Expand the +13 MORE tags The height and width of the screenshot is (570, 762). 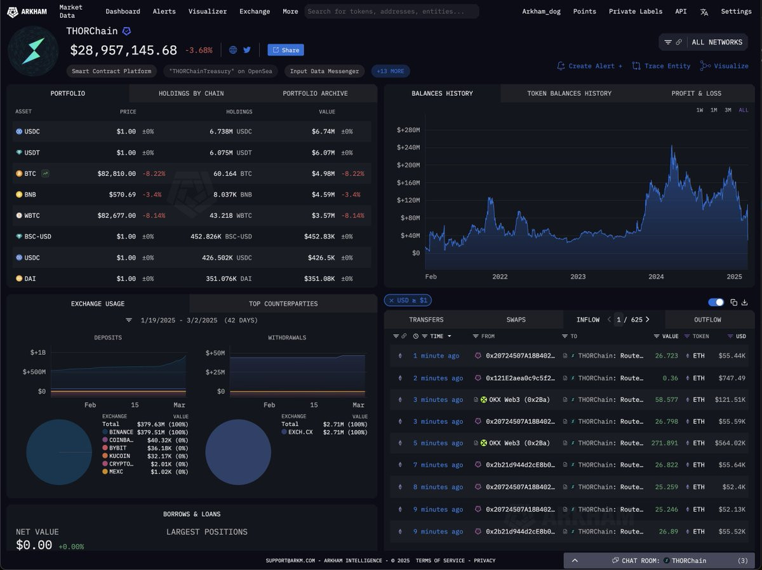click(x=391, y=71)
